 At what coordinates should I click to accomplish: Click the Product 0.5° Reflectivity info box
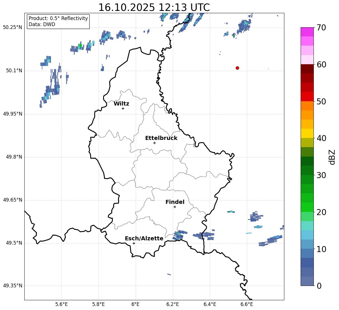[58, 22]
